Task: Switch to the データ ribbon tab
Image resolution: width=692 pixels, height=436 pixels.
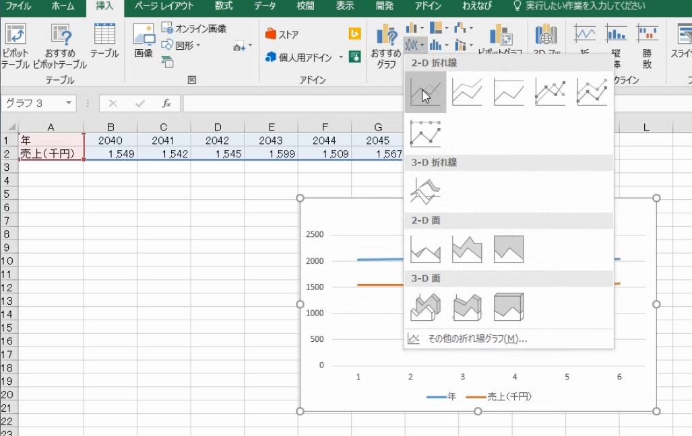Action: pos(264,7)
